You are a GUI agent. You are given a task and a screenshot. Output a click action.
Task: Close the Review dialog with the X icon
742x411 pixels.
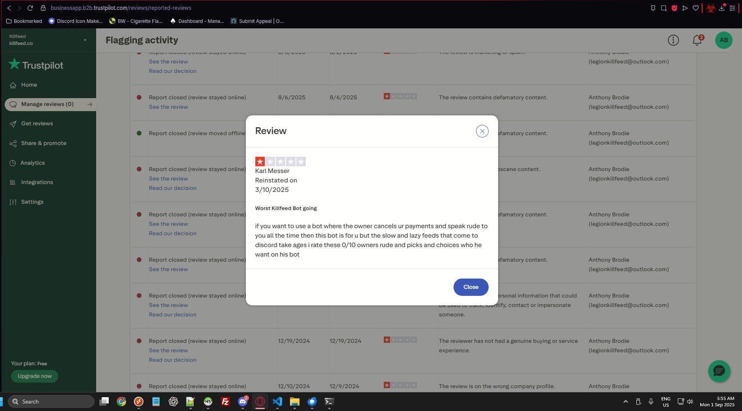pyautogui.click(x=482, y=131)
